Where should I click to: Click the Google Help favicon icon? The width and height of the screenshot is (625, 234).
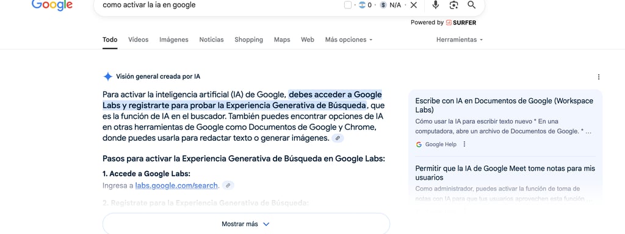point(419,144)
